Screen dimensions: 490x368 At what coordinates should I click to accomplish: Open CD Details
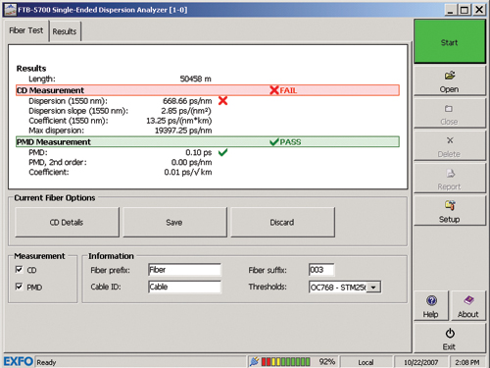click(x=67, y=222)
